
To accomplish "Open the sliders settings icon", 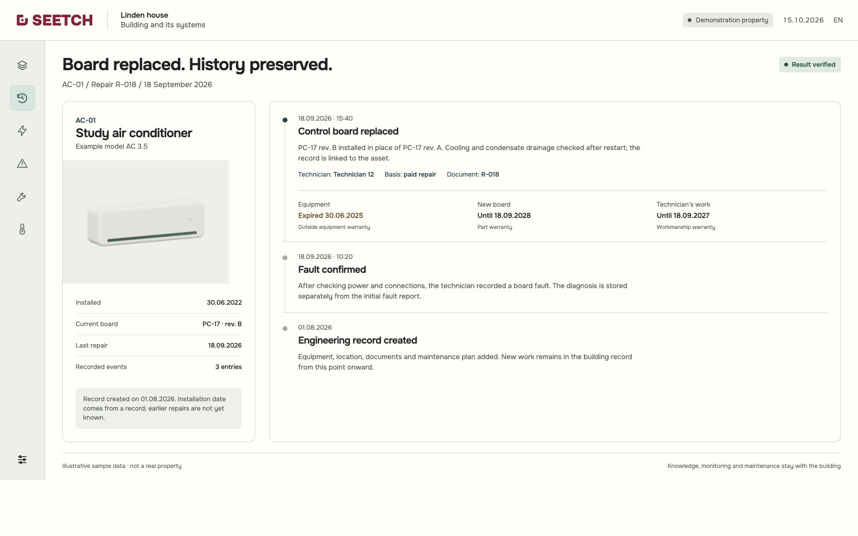I will pos(22,459).
